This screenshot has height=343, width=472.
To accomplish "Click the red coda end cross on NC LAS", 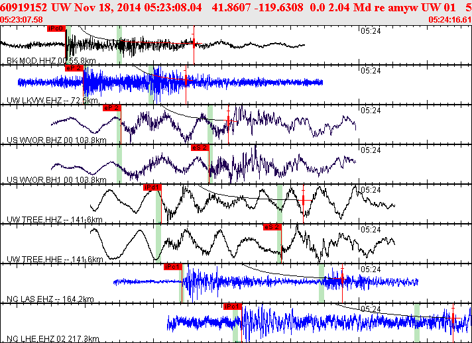I will point(342,279).
